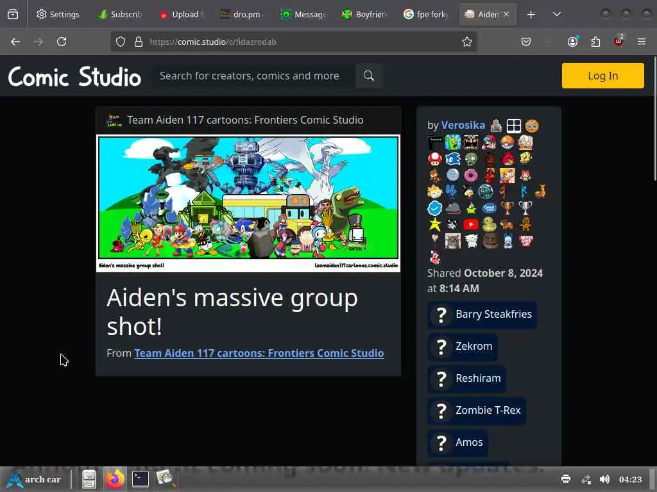This screenshot has height=492, width=657.
Task: Click the Super Mushroom badge
Action: click(435, 159)
